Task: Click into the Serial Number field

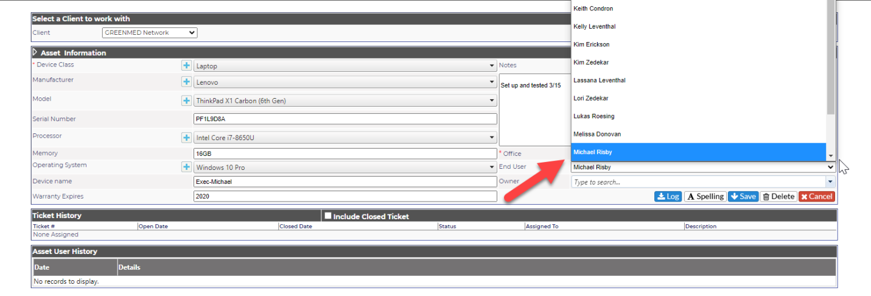Action: [345, 119]
